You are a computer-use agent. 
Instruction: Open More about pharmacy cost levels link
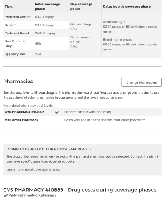click(x=28, y=106)
